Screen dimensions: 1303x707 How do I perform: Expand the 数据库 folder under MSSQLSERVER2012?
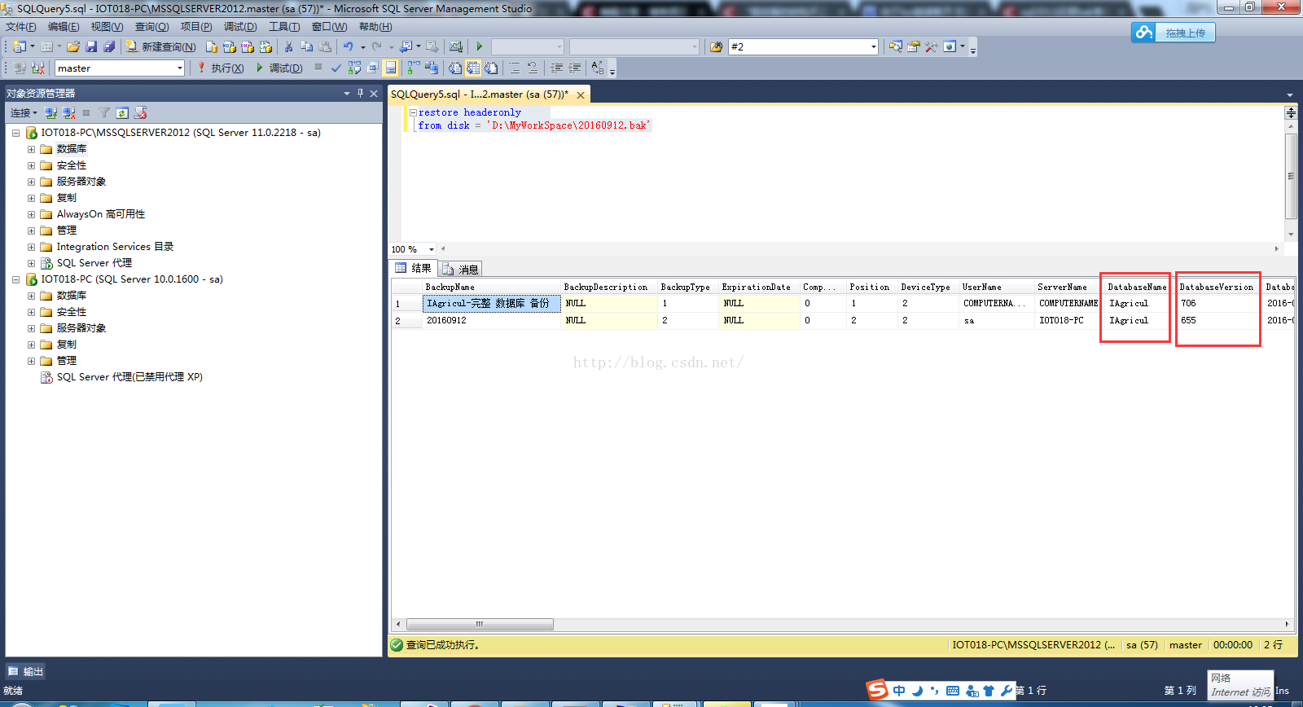click(31, 149)
